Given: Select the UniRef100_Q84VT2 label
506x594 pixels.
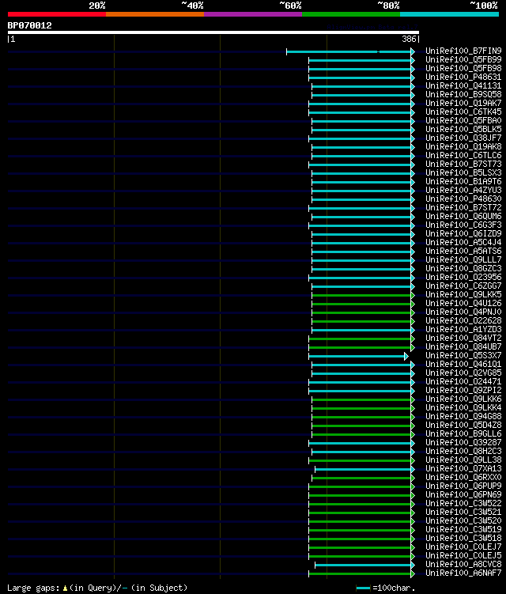Looking at the screenshot, I should tap(463, 339).
